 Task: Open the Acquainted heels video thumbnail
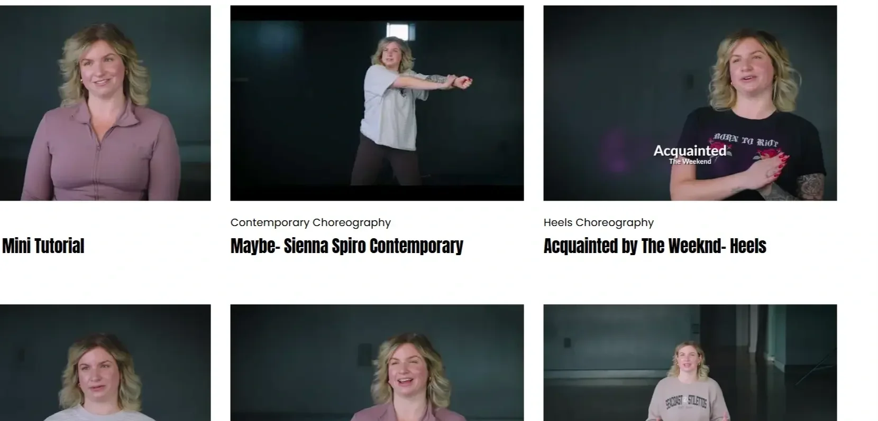tap(690, 103)
